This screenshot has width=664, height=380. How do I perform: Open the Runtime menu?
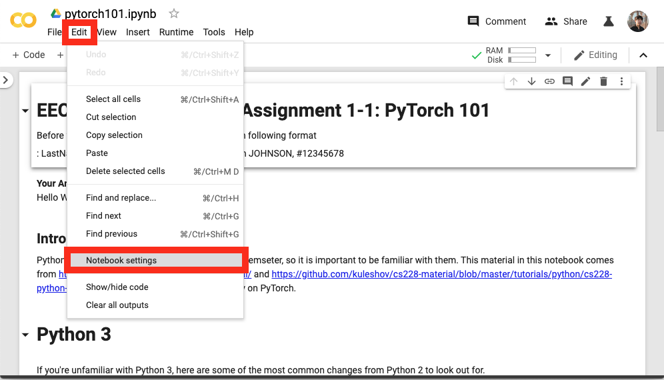(x=176, y=32)
